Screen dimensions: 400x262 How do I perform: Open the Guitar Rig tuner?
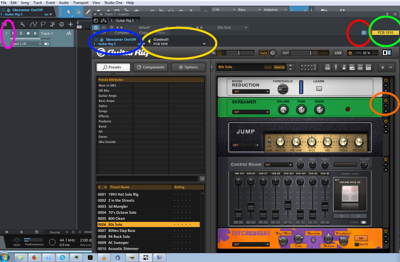(336, 68)
